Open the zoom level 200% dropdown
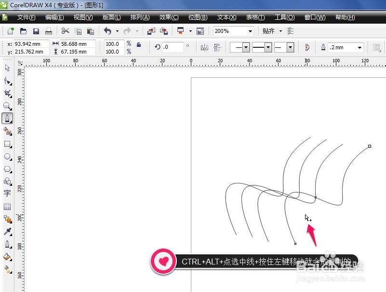 pos(250,31)
